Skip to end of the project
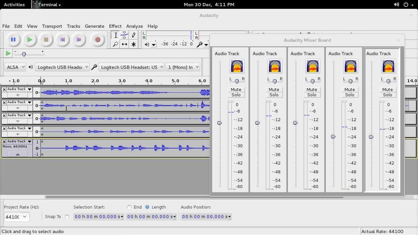The height and width of the screenshot is (235, 418). (79, 39)
